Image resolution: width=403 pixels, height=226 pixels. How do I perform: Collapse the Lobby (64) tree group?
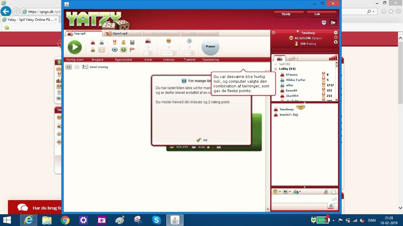(276, 69)
